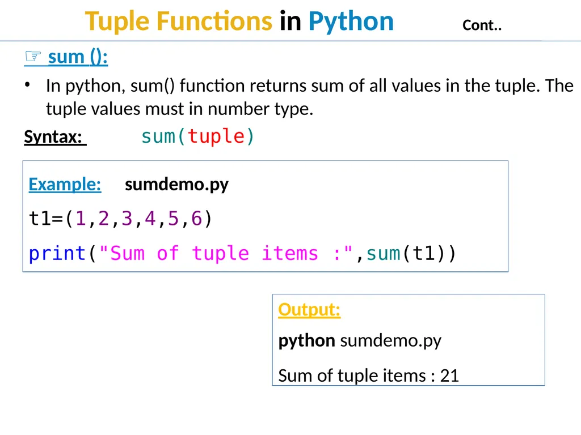Click the underlined 'sum ():' heading
Image resolution: width=581 pixels, height=435 pixels.
click(x=78, y=57)
